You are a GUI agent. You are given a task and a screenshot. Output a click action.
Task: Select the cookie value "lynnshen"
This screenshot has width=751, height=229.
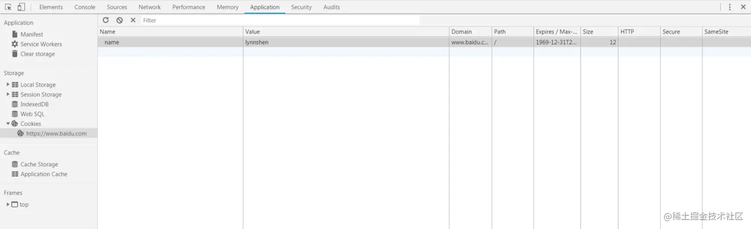point(346,42)
